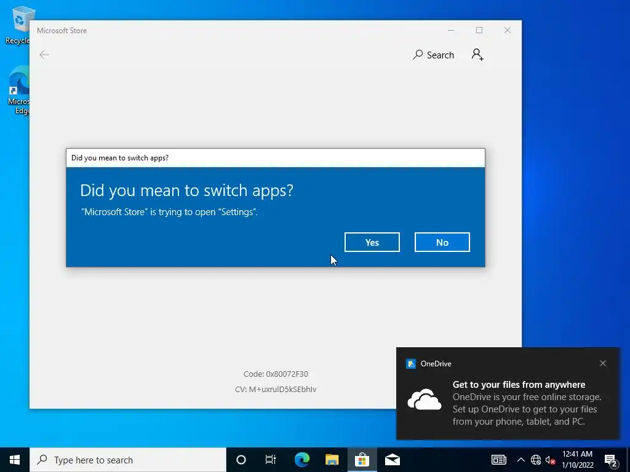Click the CV: M+uxrulD5kSEbhIv text
The width and height of the screenshot is (630, 472).
[276, 389]
